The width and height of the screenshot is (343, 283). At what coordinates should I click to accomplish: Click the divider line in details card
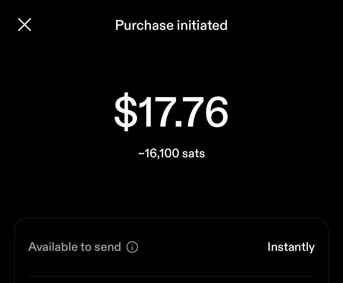click(x=171, y=277)
